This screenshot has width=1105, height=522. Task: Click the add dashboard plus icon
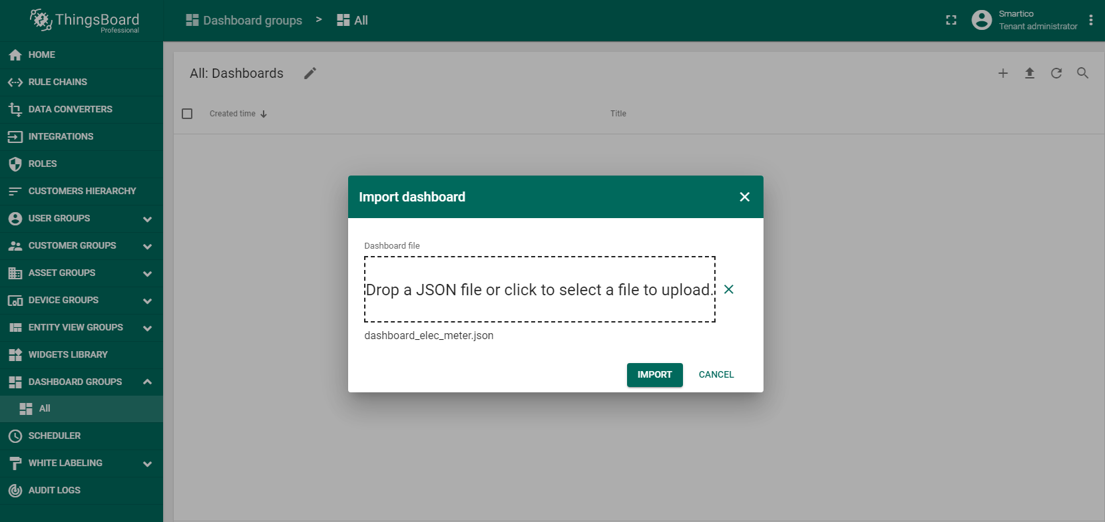(x=1002, y=73)
